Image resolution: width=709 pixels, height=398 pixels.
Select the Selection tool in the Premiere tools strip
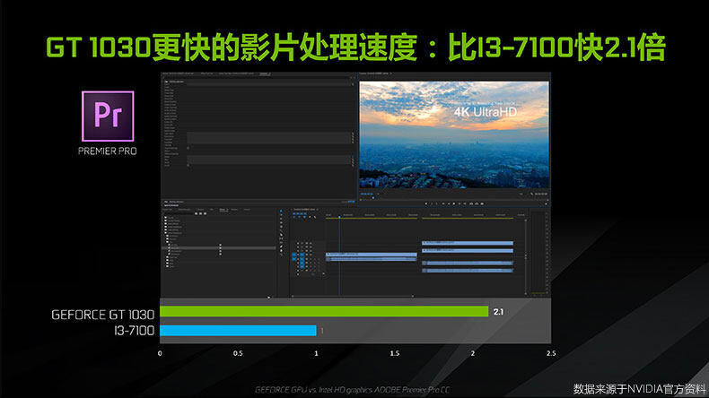pyautogui.click(x=281, y=212)
